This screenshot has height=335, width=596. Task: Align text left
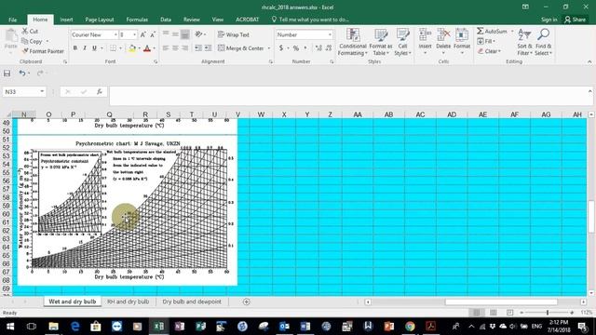coord(166,48)
